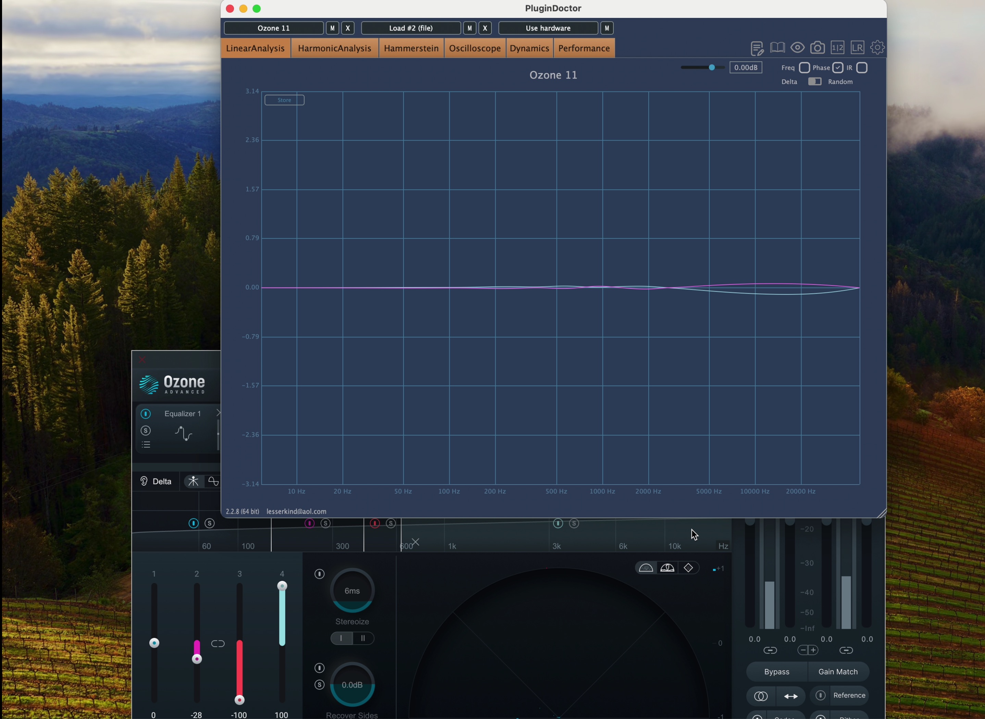Solo band 3 in Ozone imager

[x=391, y=523]
